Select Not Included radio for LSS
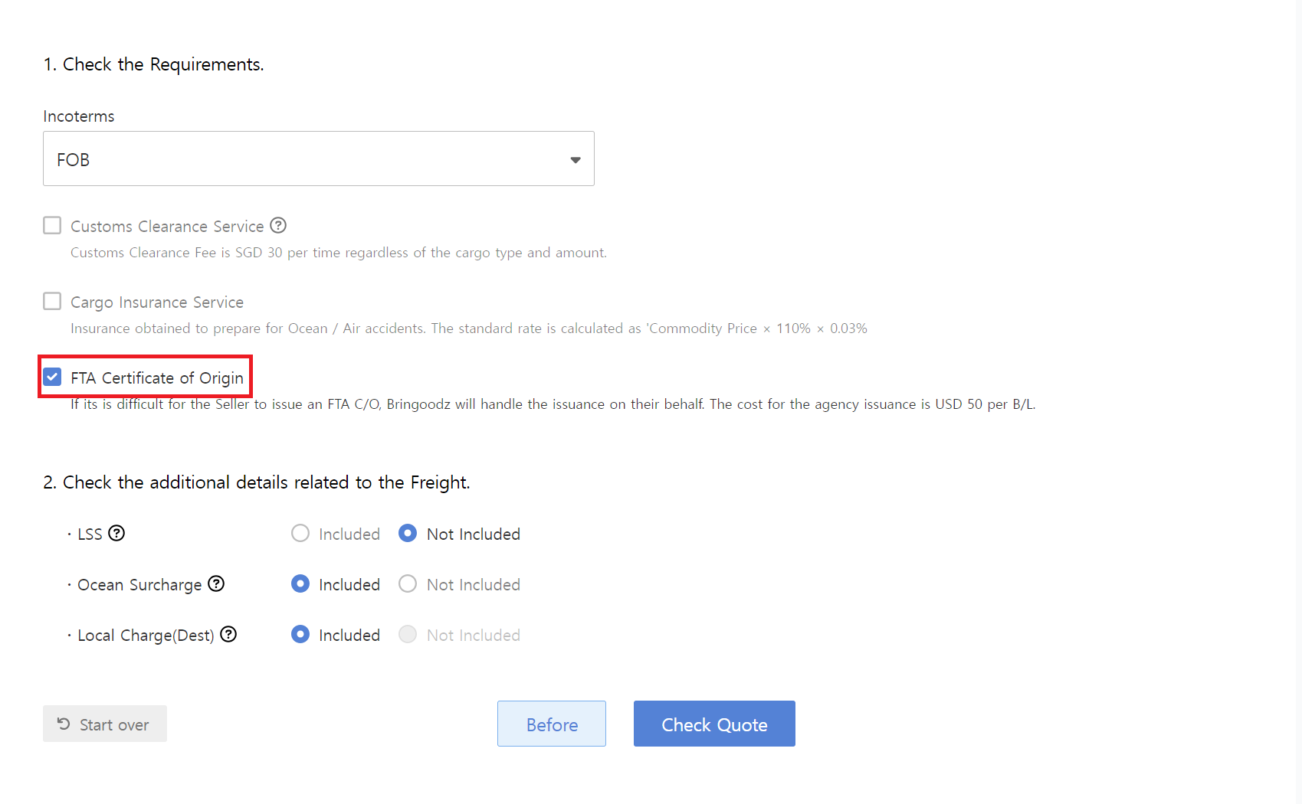Image resolution: width=1302 pixels, height=804 pixels. pyautogui.click(x=408, y=534)
